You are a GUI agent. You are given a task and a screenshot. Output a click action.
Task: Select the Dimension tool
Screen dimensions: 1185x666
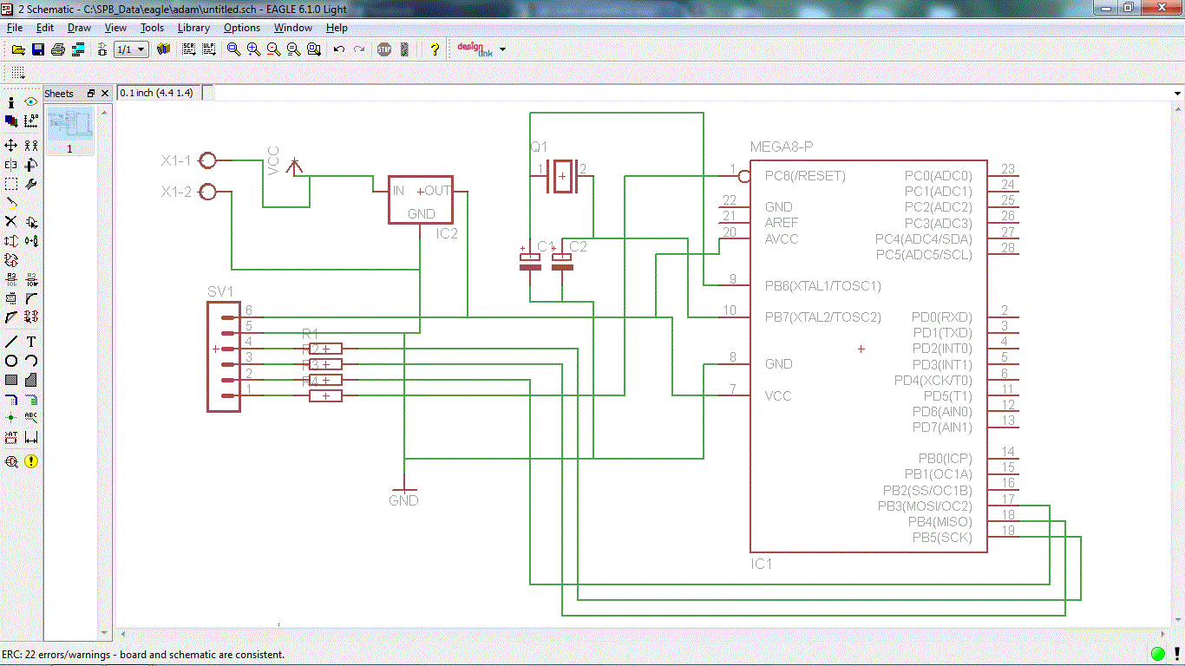tap(31, 439)
